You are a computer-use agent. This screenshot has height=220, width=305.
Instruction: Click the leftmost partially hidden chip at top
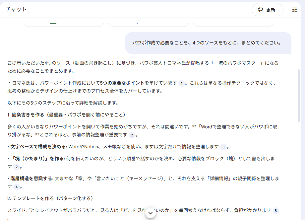click(64, 23)
